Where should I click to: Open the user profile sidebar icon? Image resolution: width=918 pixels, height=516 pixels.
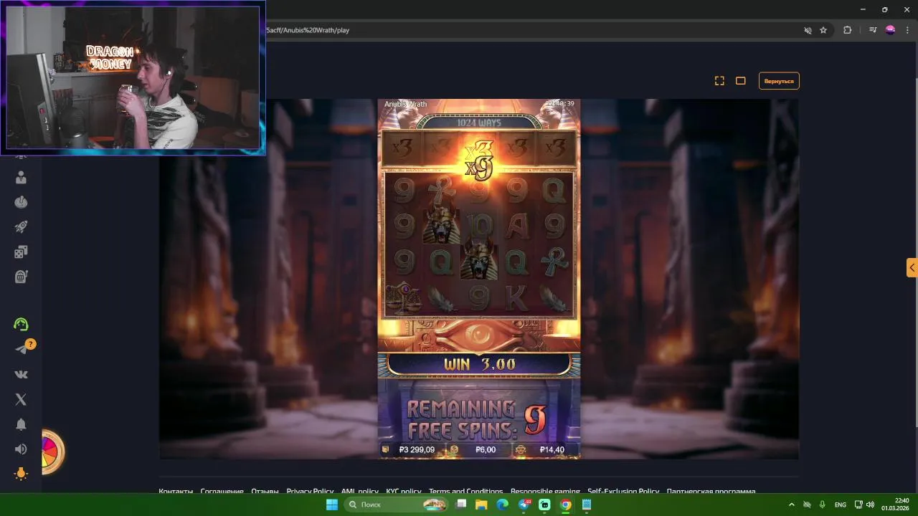21,177
